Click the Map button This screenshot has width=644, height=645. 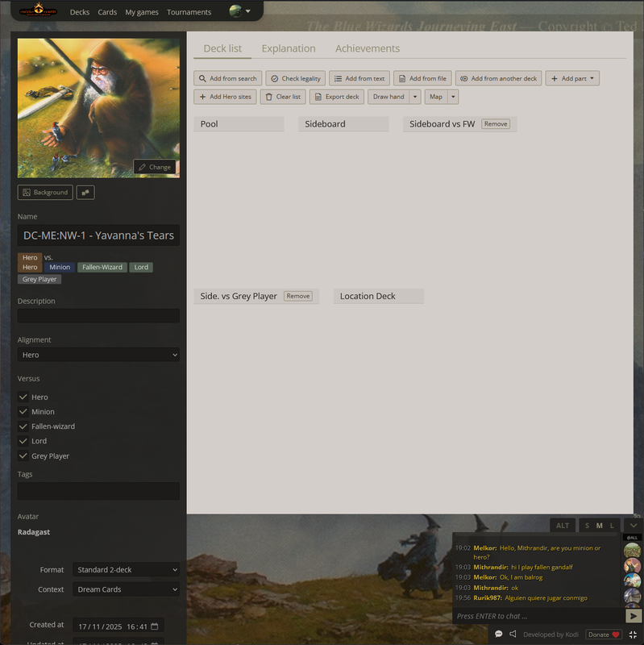[x=436, y=97]
